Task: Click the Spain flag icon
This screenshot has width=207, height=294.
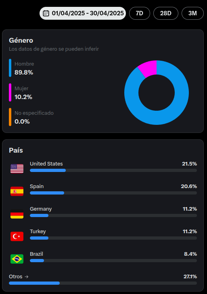Action: click(x=17, y=191)
